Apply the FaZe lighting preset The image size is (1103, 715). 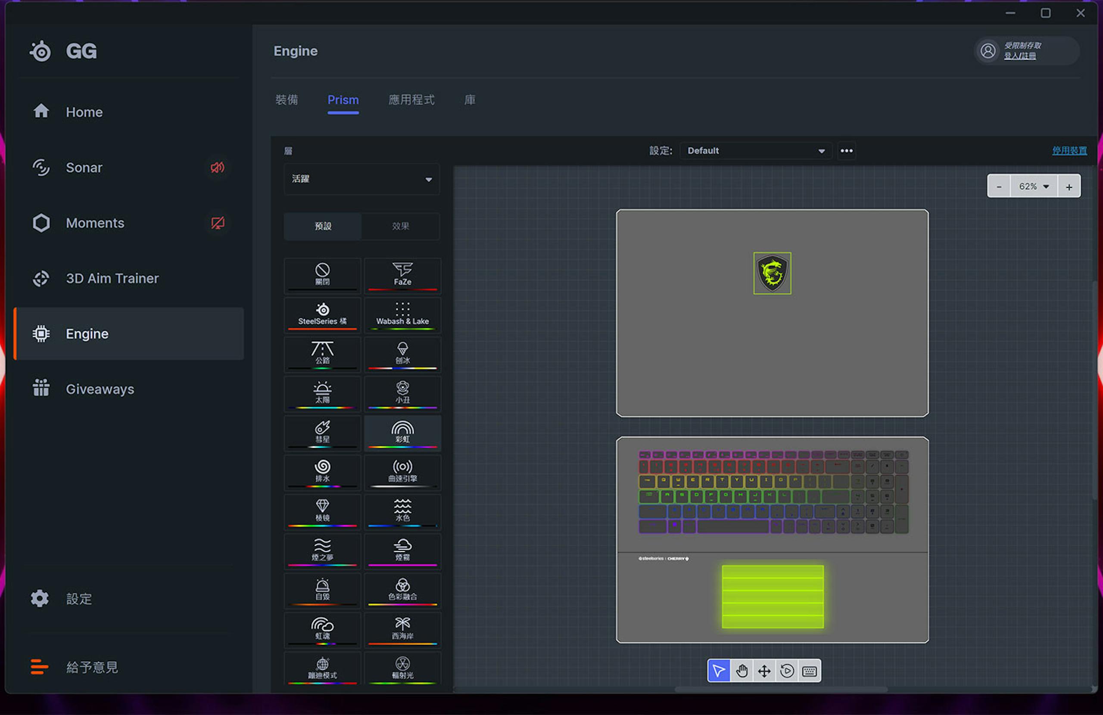pyautogui.click(x=402, y=276)
